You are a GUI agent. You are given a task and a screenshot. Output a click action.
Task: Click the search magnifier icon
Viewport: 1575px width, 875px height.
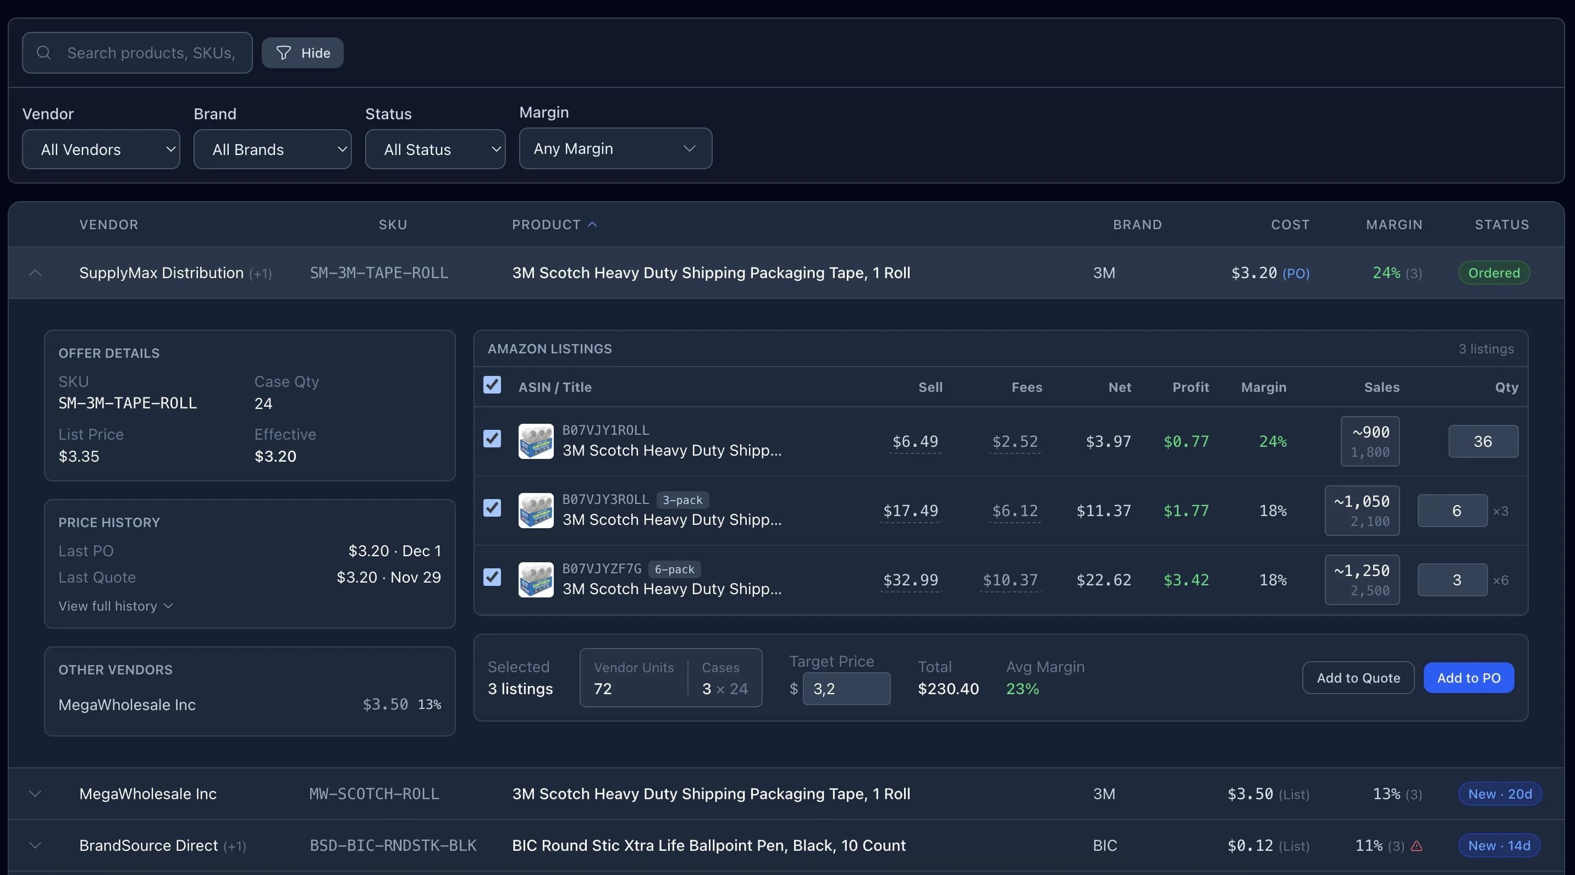point(43,53)
